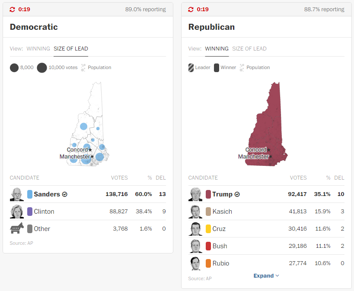Select the 10,000 votes bubble legend circle
Screen dimensions: 354x291
point(41,67)
